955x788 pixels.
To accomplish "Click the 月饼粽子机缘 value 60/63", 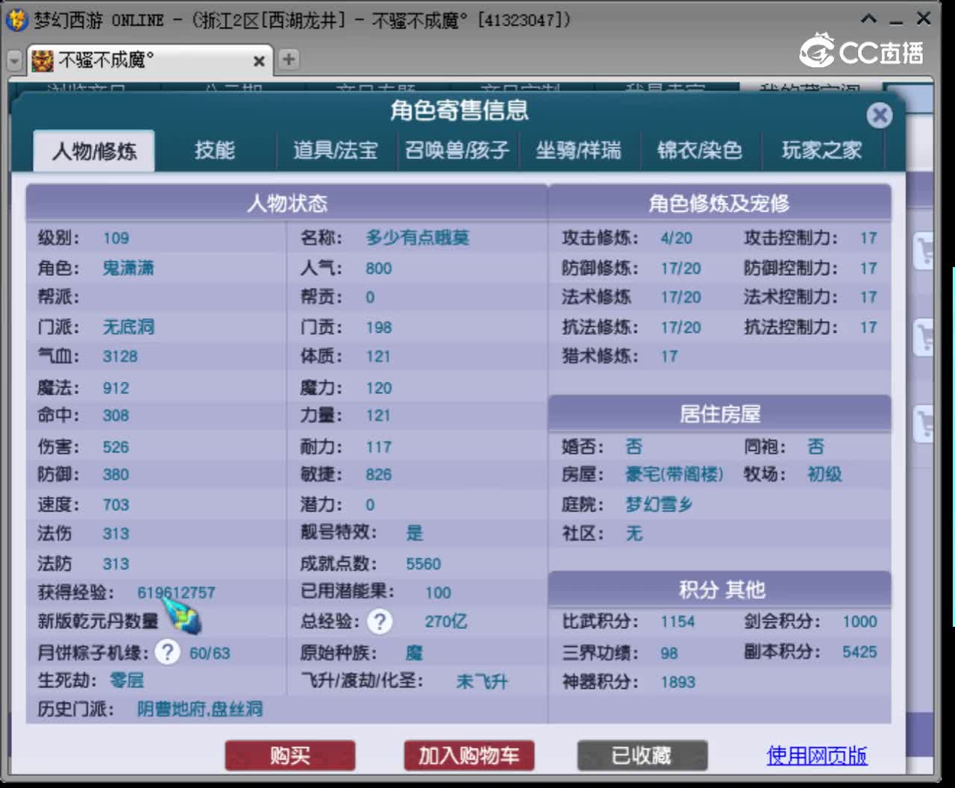I will [x=210, y=654].
